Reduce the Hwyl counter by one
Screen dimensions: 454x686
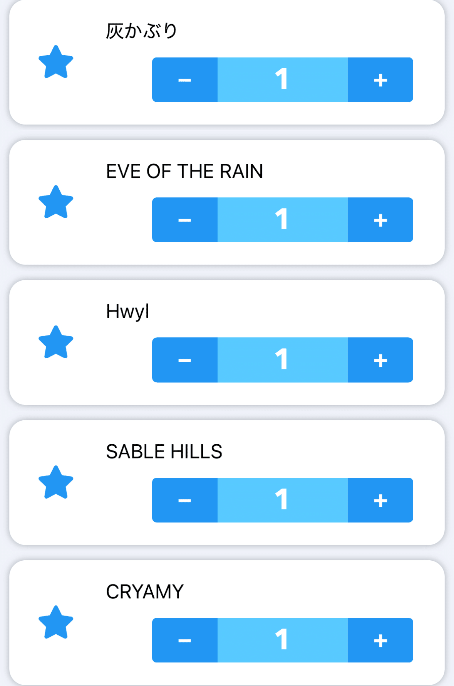[x=185, y=360]
